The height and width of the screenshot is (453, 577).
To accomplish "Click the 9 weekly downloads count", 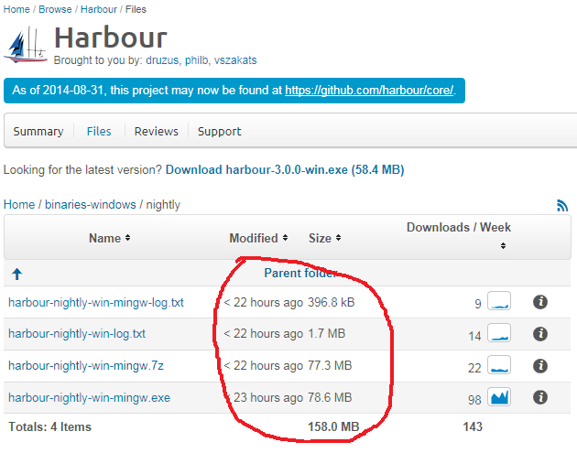I will pos(478,304).
